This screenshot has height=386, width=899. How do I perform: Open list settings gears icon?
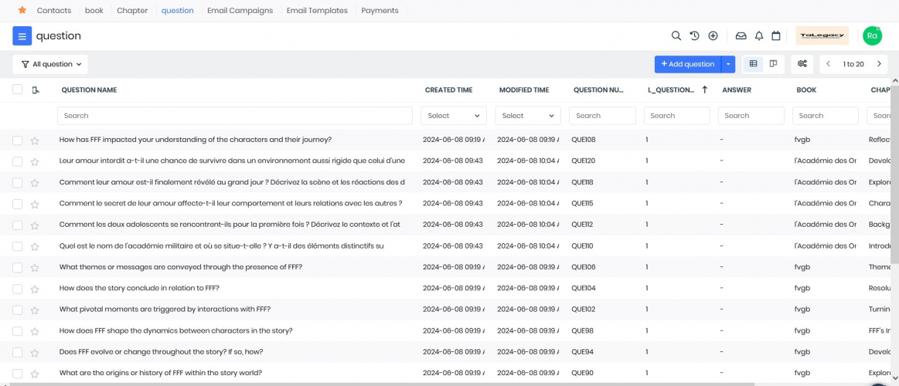(802, 64)
